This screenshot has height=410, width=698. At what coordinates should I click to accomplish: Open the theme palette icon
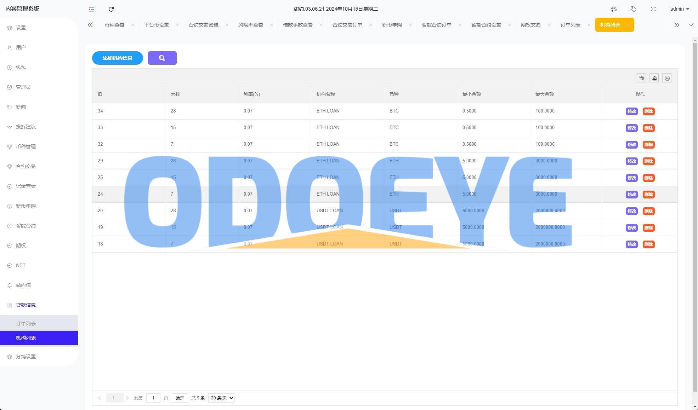614,9
